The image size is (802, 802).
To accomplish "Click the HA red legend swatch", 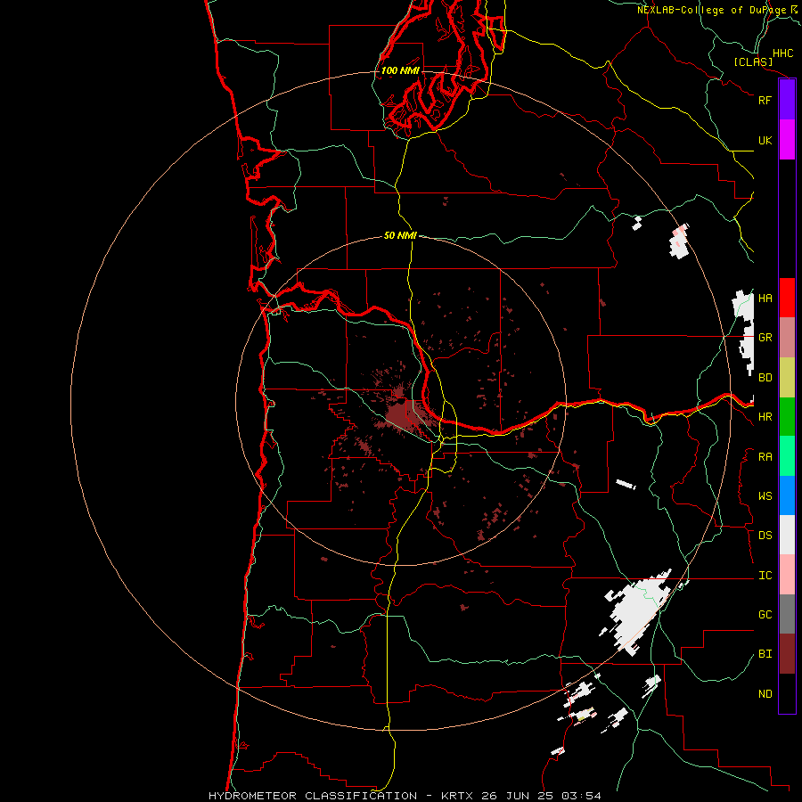I will [x=787, y=298].
